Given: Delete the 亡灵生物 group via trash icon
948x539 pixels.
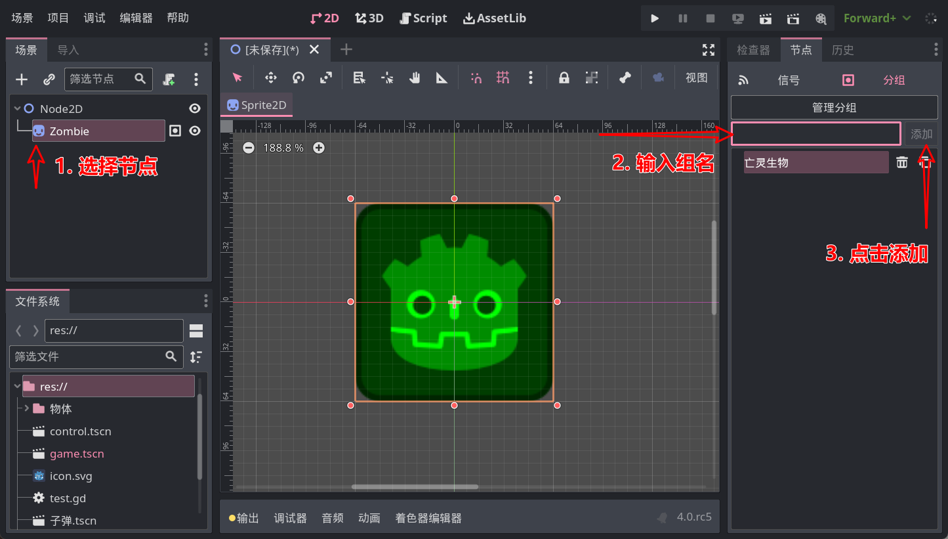Looking at the screenshot, I should (902, 162).
